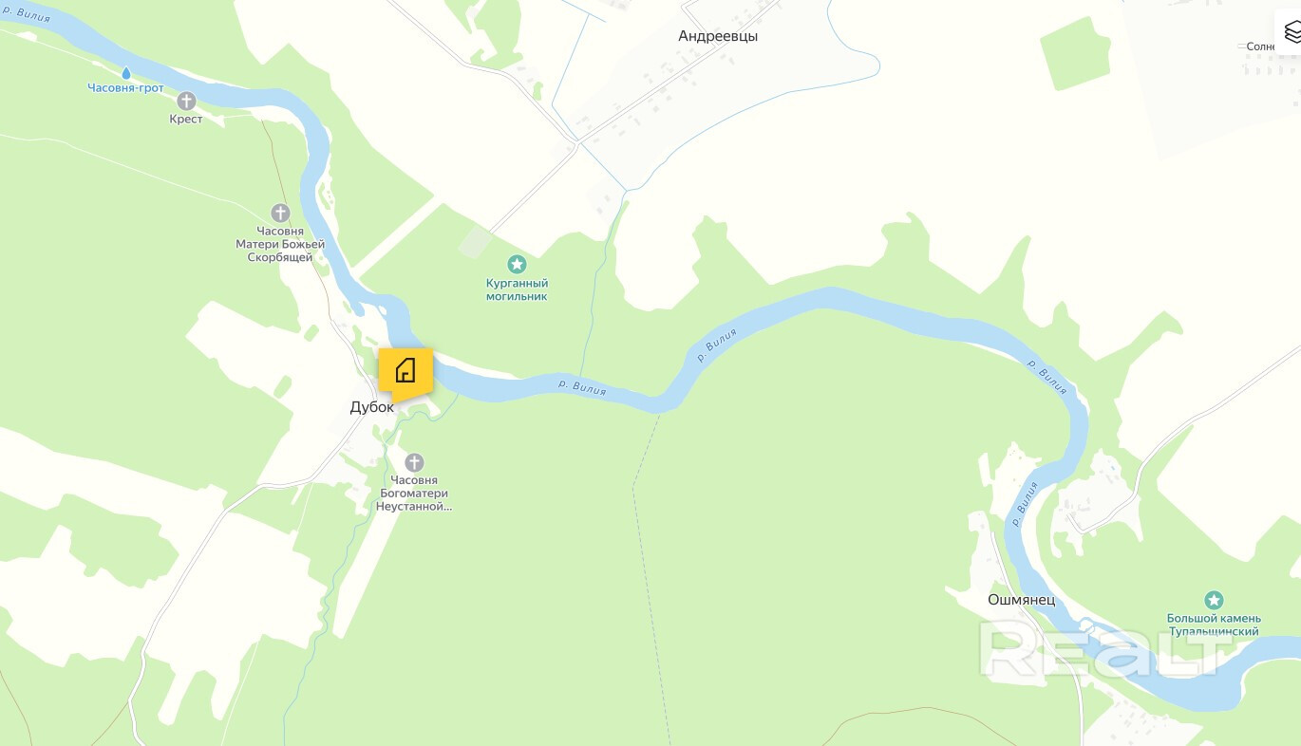The image size is (1301, 746).
Task: Open the Курганный могильник label text
Action: click(517, 289)
